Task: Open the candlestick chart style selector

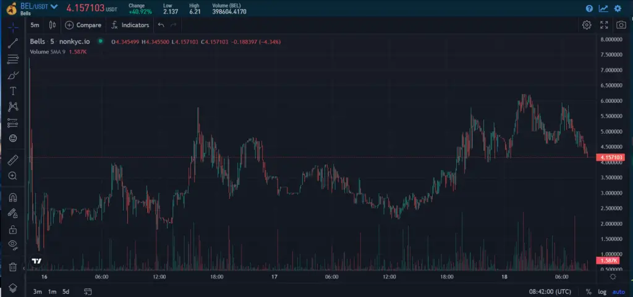Action: (x=52, y=25)
